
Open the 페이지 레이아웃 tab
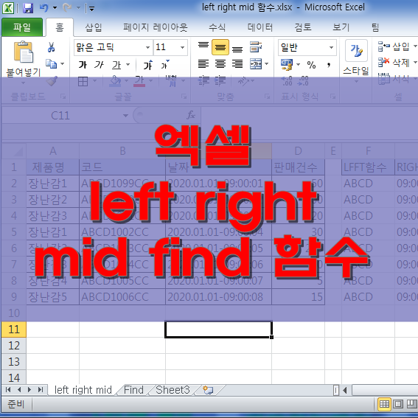pyautogui.click(x=156, y=27)
